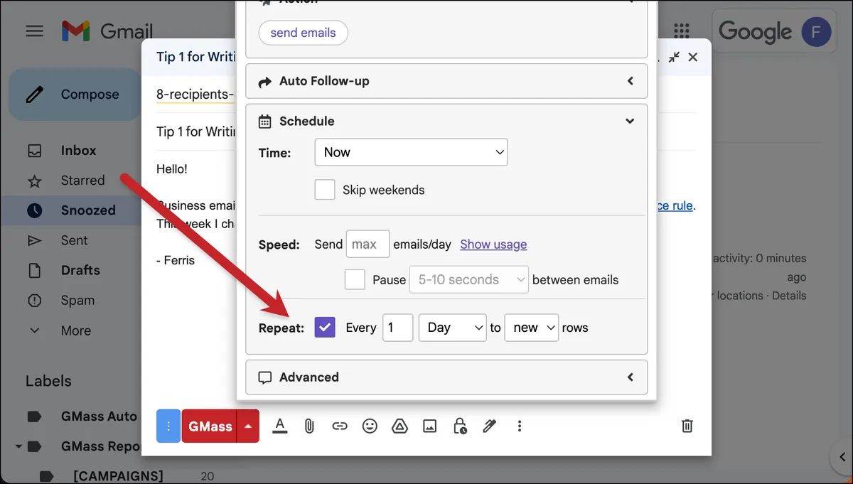853x484 pixels.
Task: Click the insert photo icon
Action: point(429,426)
